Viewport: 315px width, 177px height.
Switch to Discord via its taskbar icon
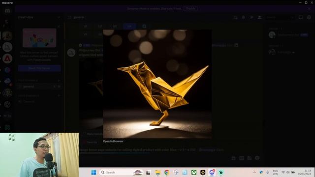coord(212,173)
